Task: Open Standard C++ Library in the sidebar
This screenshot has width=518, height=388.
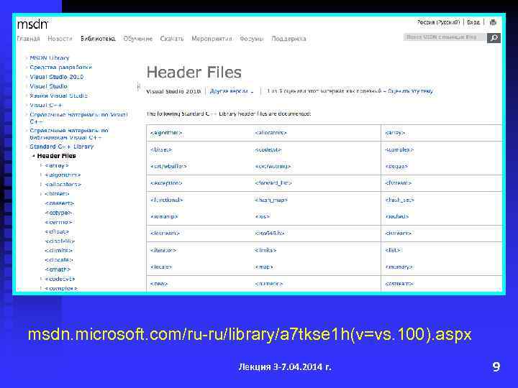Action: click(62, 147)
